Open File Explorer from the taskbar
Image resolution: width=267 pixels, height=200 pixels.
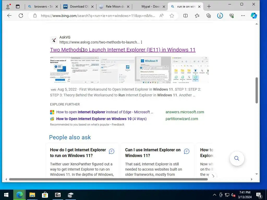(32, 195)
